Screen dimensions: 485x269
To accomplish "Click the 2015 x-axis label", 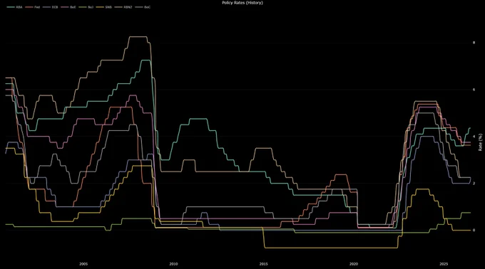I will [263, 264].
